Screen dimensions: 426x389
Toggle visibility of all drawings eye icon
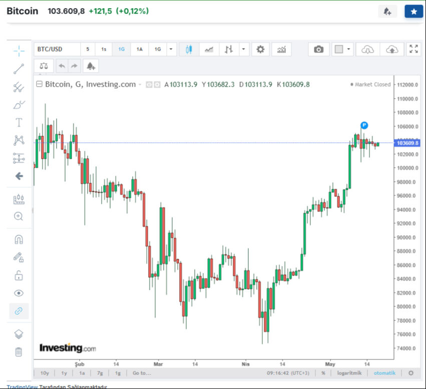pos(19,293)
